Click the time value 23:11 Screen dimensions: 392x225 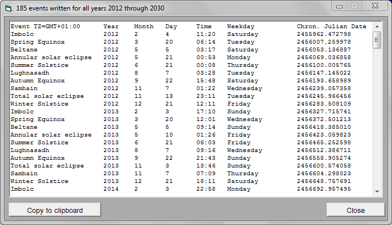click(206, 96)
